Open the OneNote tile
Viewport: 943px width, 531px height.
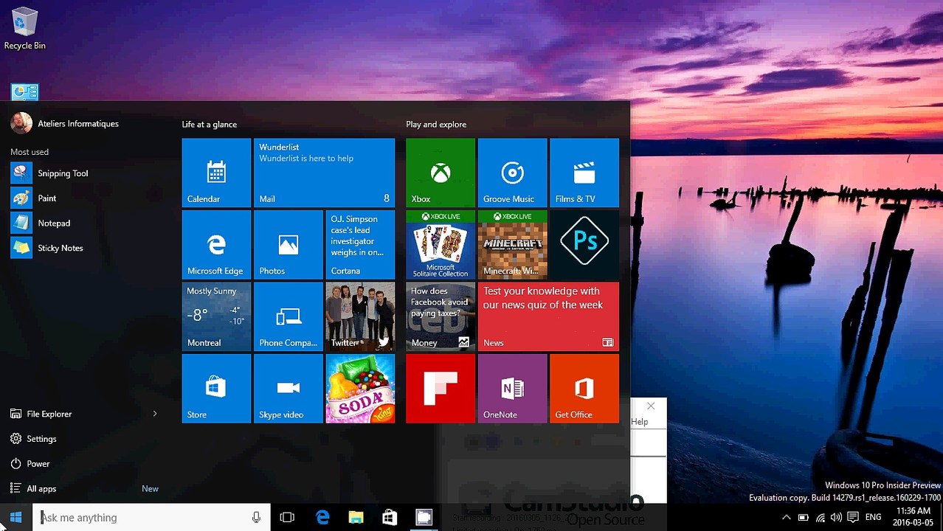[512, 389]
